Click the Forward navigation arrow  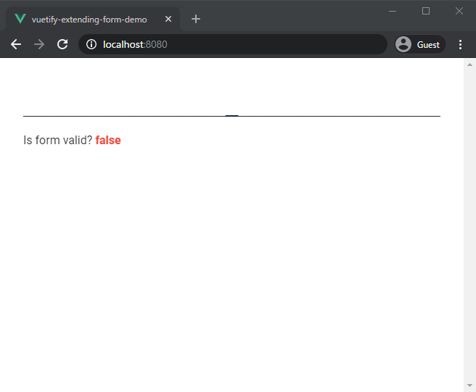pyautogui.click(x=39, y=44)
